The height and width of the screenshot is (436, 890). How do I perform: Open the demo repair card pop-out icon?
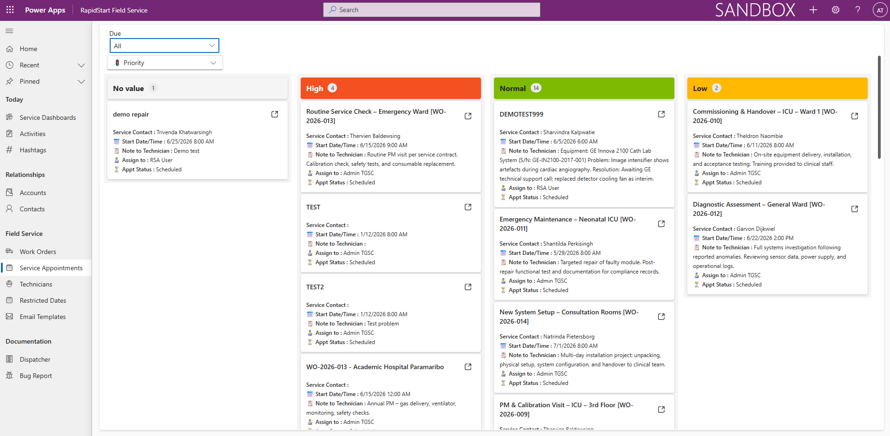point(275,114)
